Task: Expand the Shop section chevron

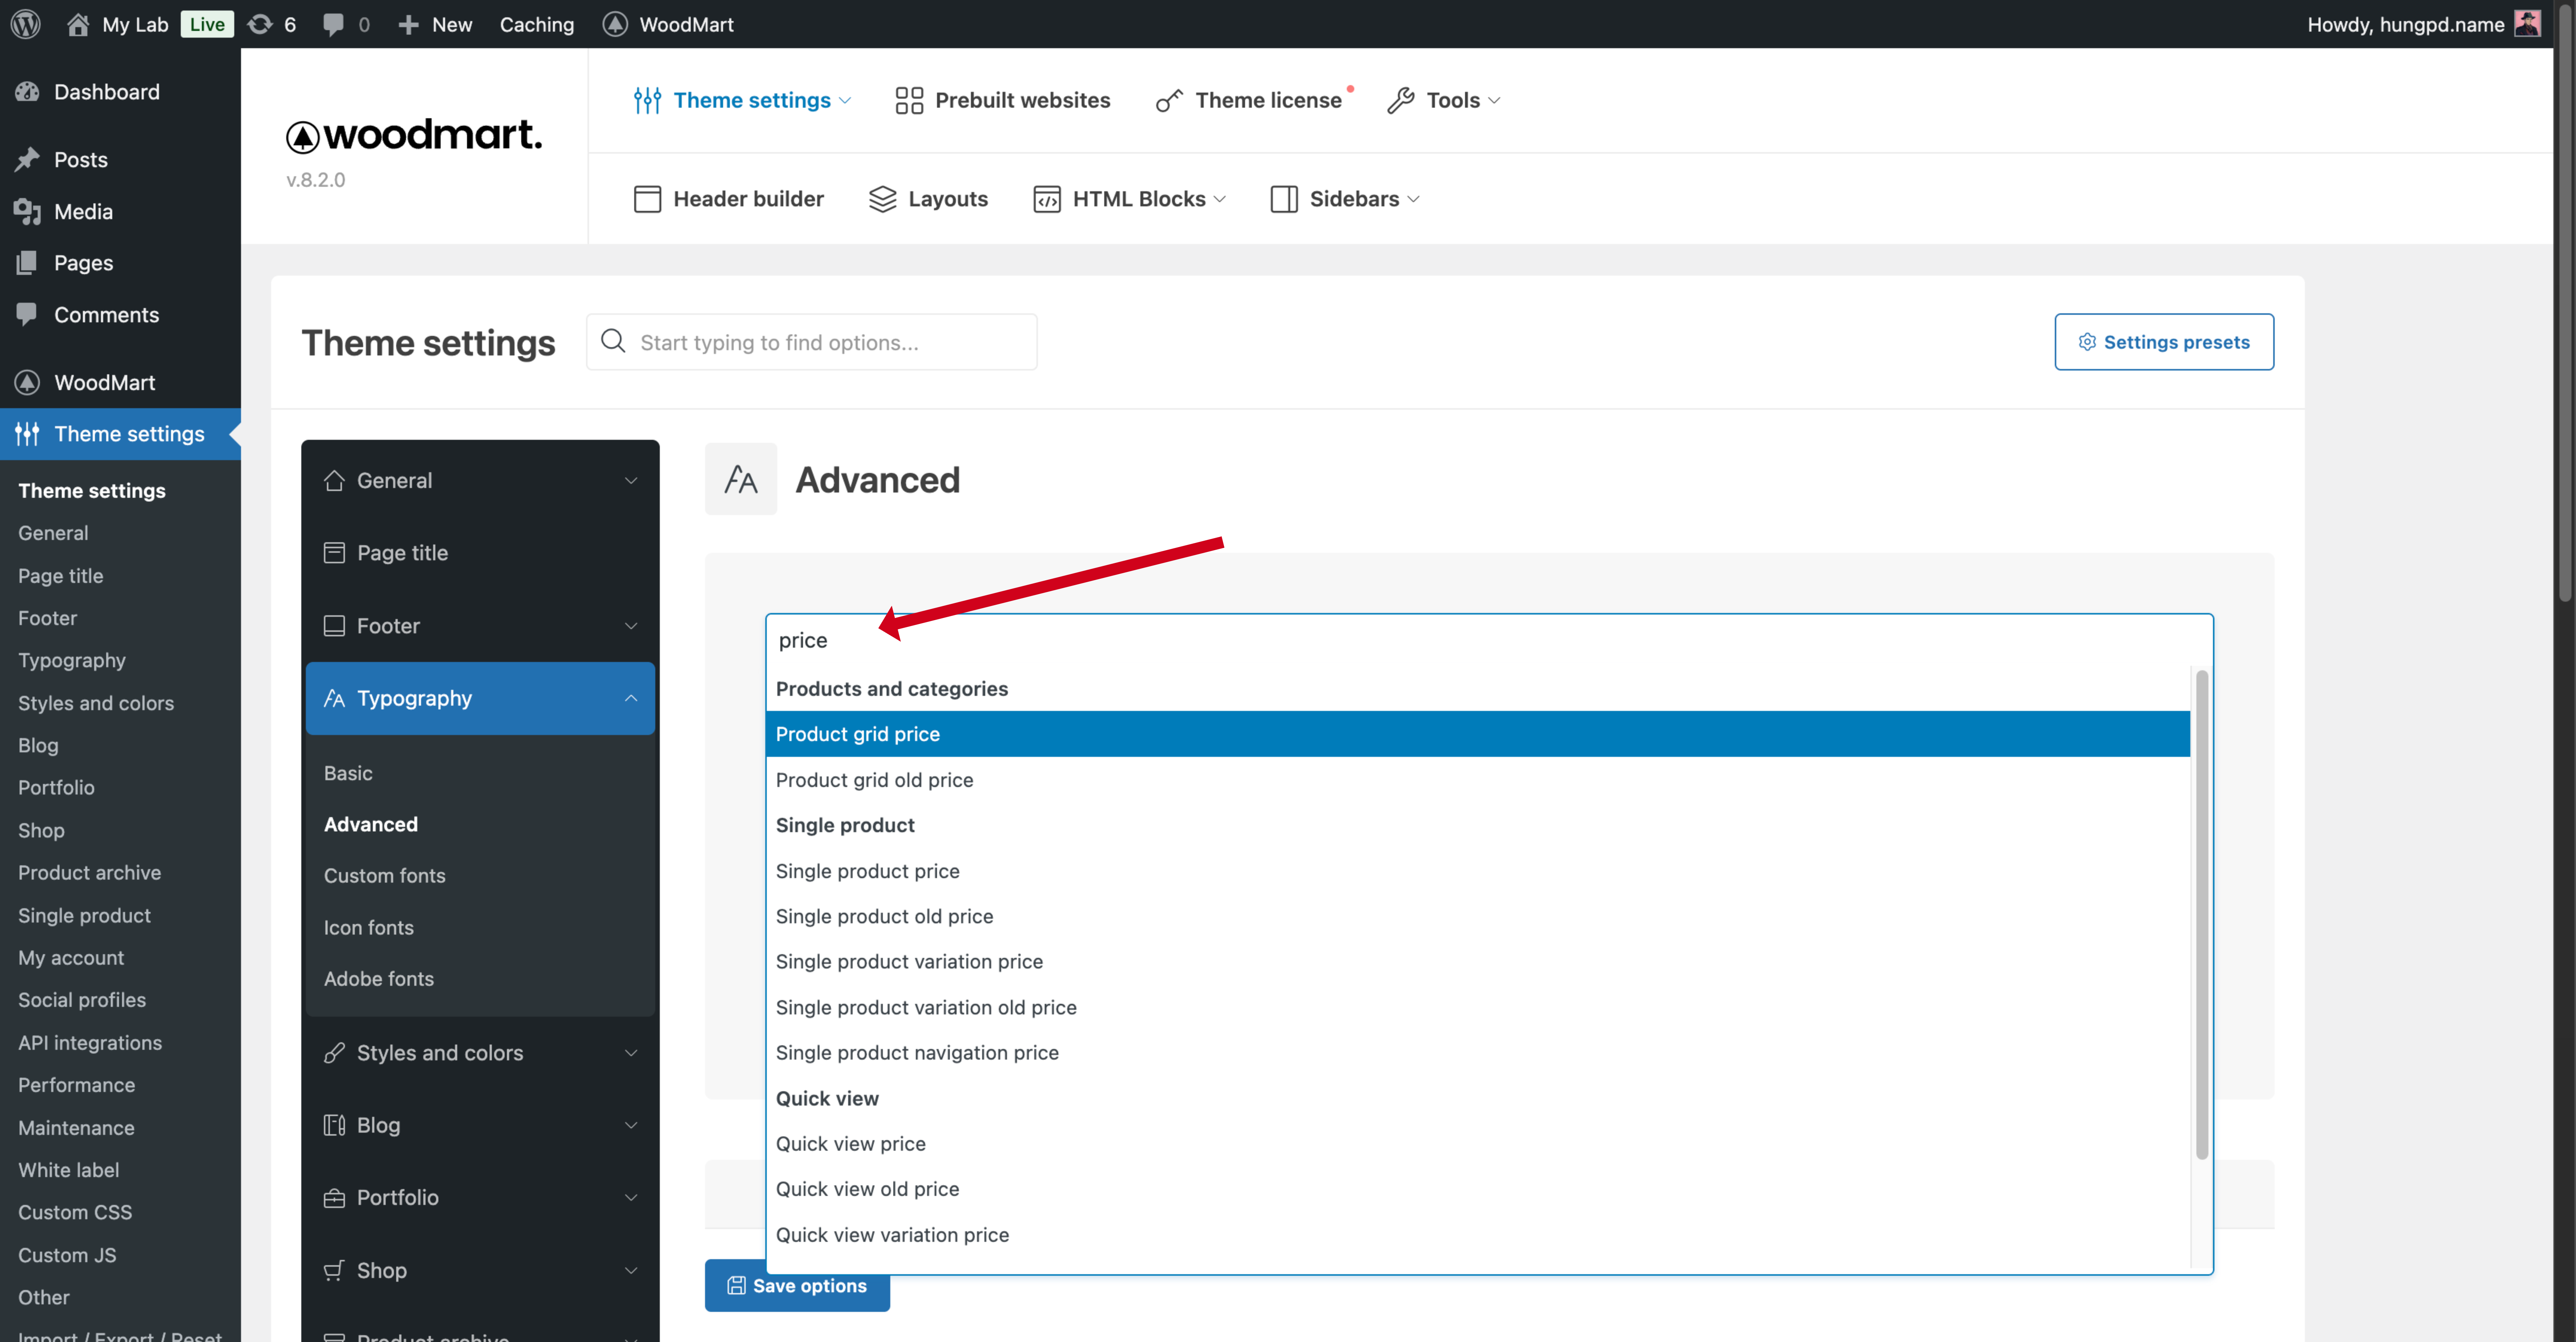Action: tap(631, 1270)
